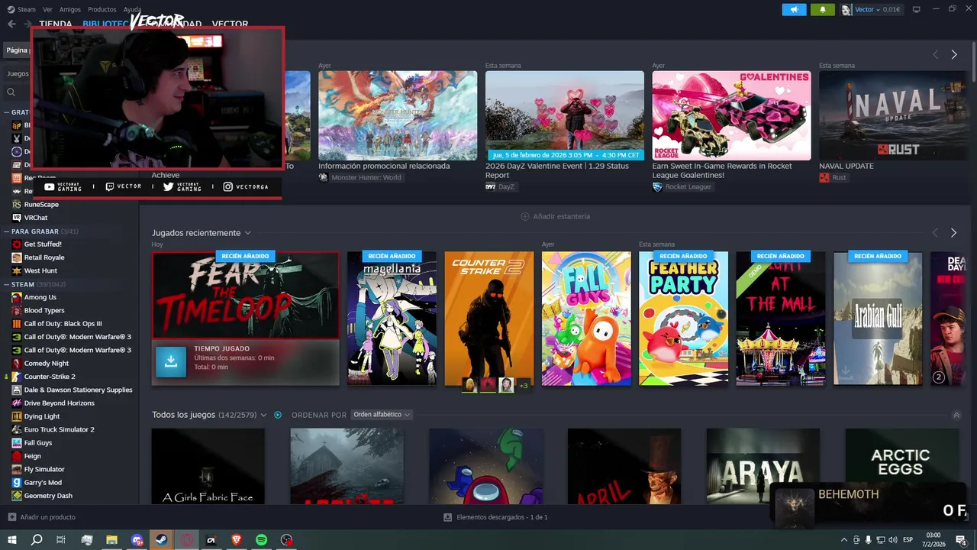Image resolution: width=977 pixels, height=550 pixels.
Task: Open the Counter-Strike 2 sidebar icon
Action: (17, 377)
